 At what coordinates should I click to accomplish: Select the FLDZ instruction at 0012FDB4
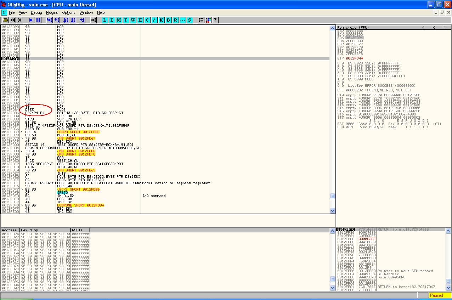(x=60, y=110)
